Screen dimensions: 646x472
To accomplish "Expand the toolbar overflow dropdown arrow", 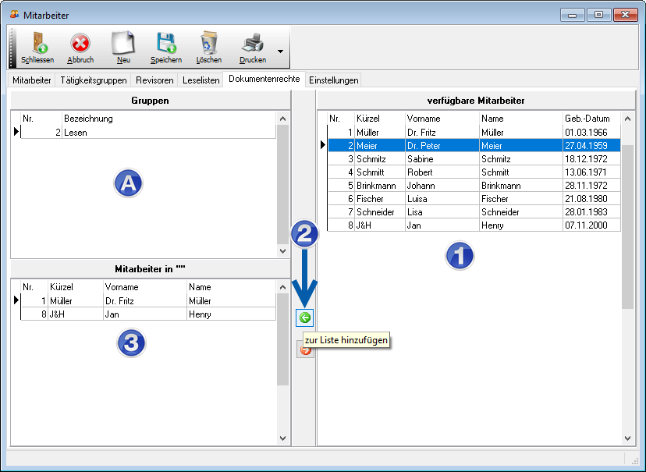I will point(280,51).
